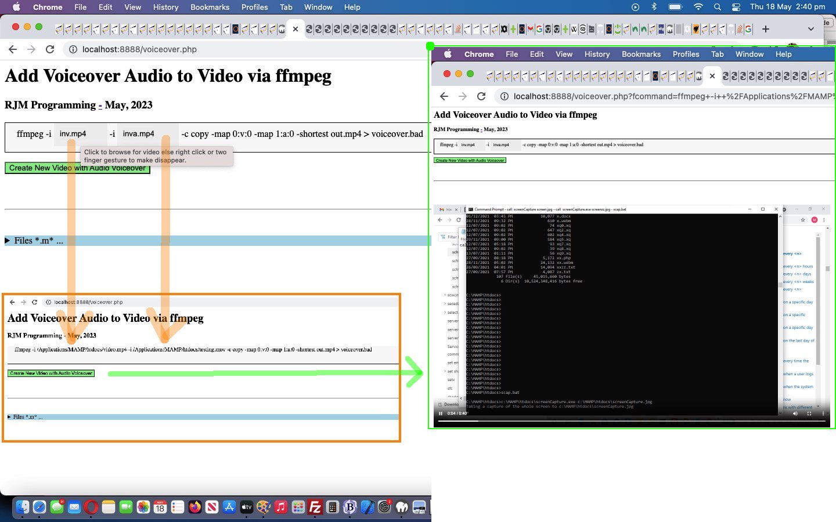Toggle fullscreen on the video player

pyautogui.click(x=809, y=414)
